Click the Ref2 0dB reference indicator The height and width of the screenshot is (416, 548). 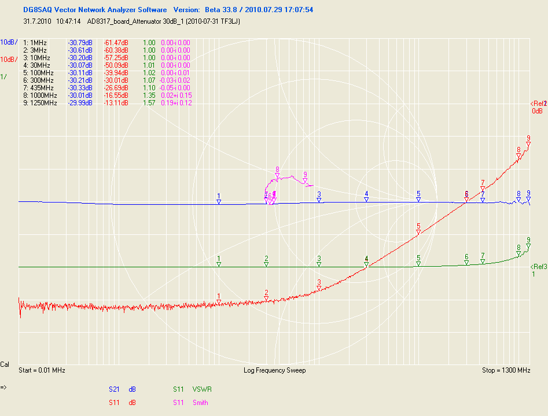[x=538, y=107]
